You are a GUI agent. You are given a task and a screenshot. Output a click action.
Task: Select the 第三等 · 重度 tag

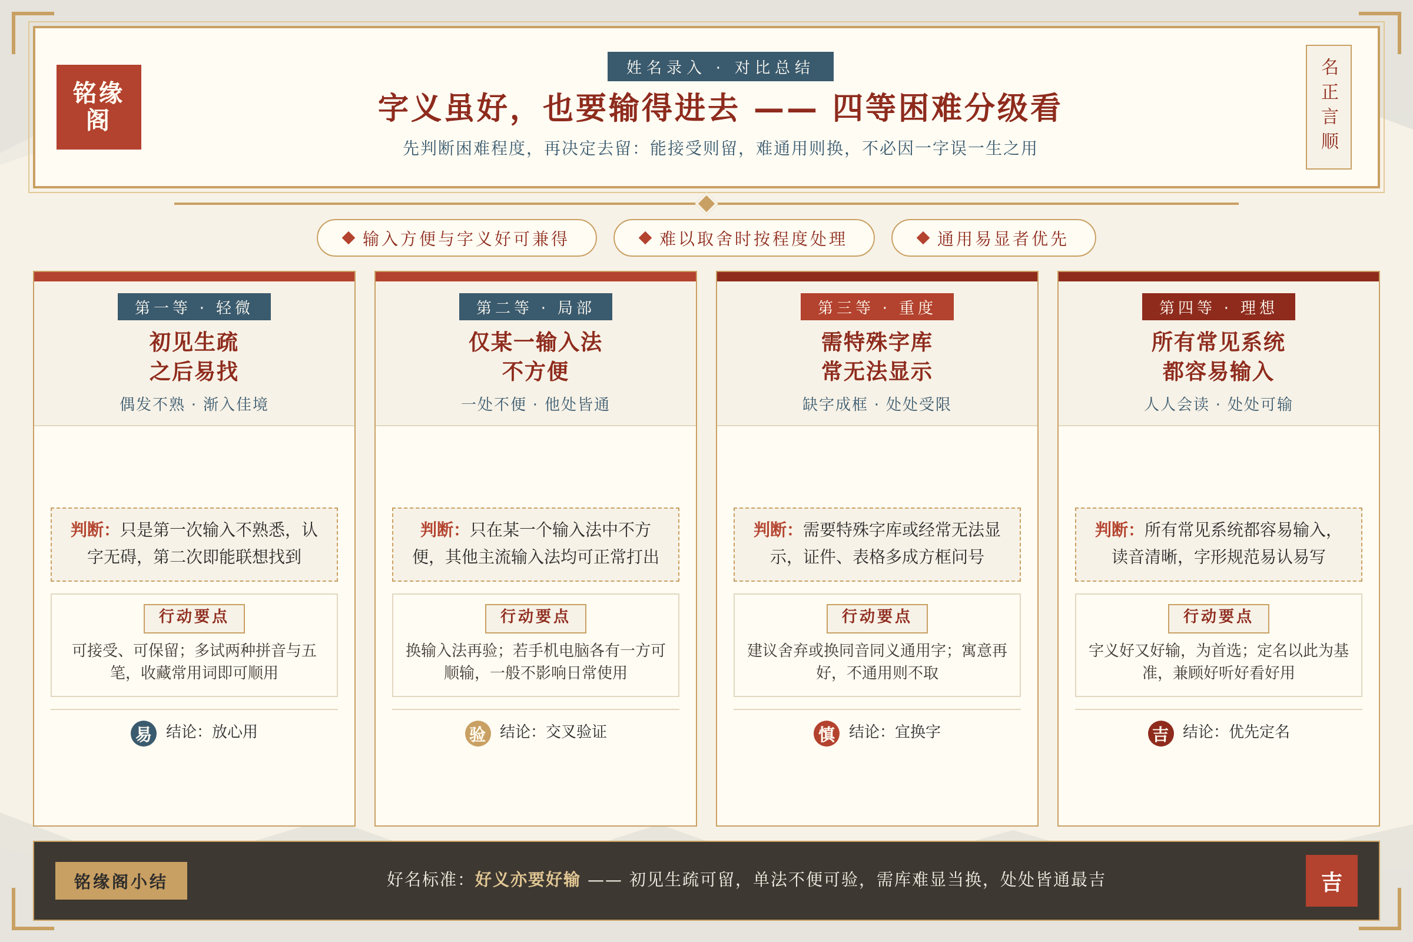tap(877, 307)
